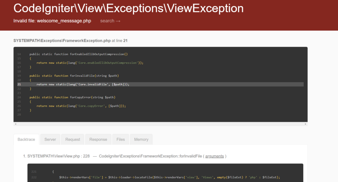Viewport: 338px width, 182px height.
Task: Click the highlighted line 21 in code
Action: pyautogui.click(x=83, y=85)
